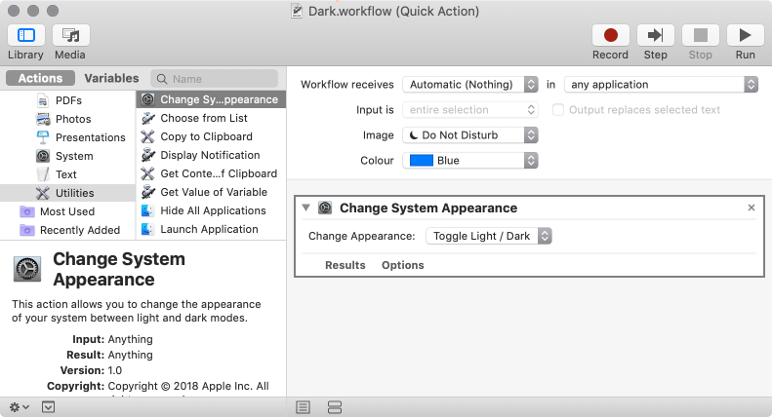Open the any application dropdown

pos(661,85)
